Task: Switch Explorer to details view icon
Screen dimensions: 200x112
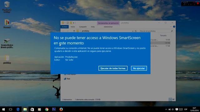Action: [170, 100]
